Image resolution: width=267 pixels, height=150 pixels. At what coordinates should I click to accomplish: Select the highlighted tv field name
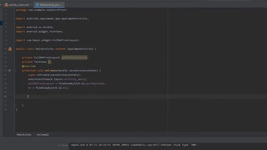pos(49,62)
